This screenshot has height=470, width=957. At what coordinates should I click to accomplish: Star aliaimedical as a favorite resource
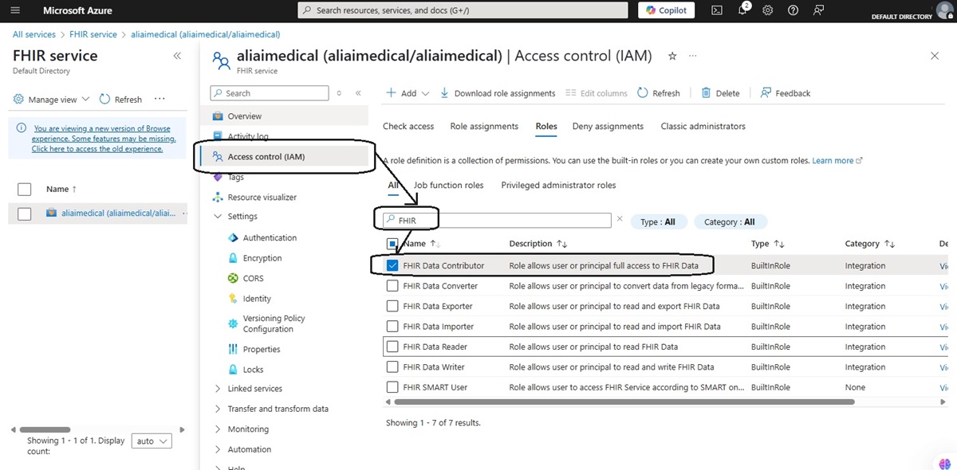coord(672,56)
